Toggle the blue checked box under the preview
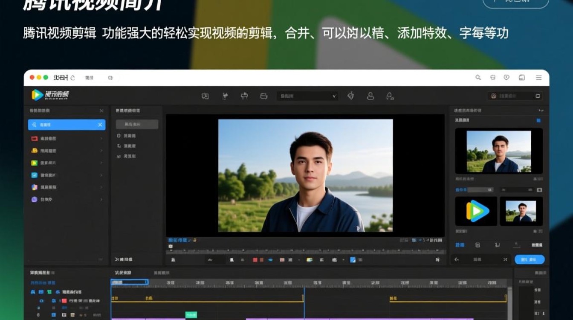This screenshot has width=573, height=320. 353,259
